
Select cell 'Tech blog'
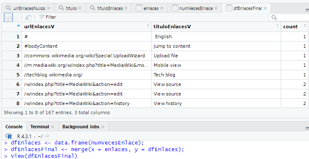[x=216, y=75]
